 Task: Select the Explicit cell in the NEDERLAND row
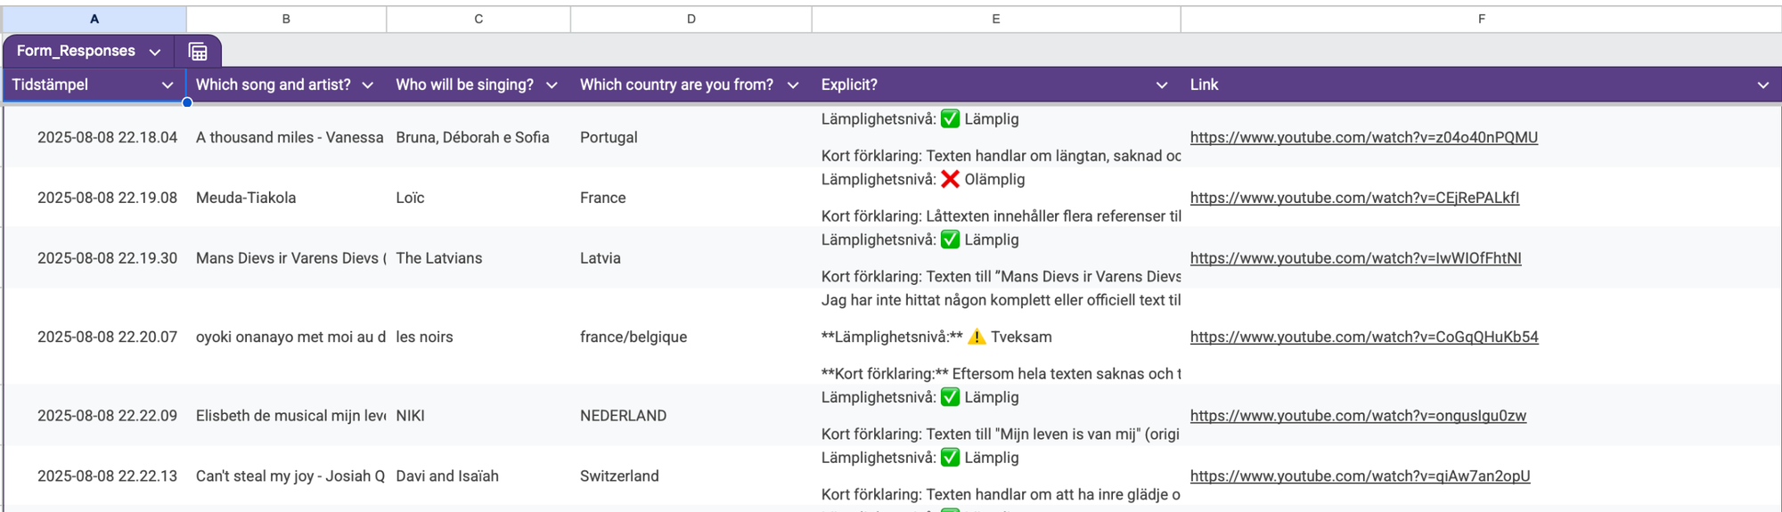(x=996, y=416)
